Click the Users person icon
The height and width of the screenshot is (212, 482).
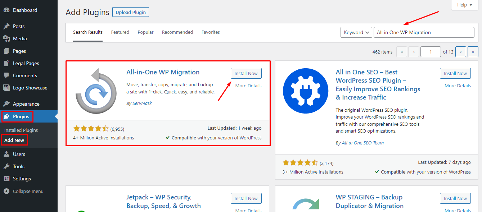(6, 154)
